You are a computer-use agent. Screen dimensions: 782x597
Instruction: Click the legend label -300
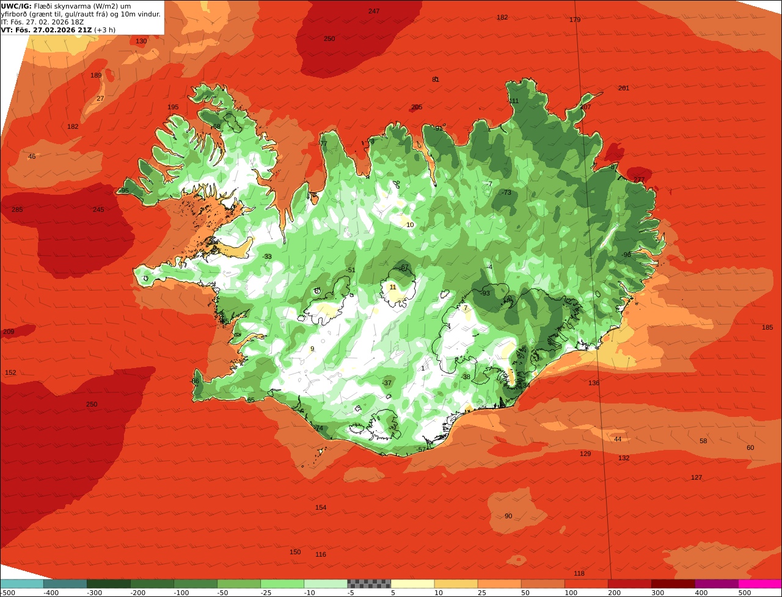[93, 592]
